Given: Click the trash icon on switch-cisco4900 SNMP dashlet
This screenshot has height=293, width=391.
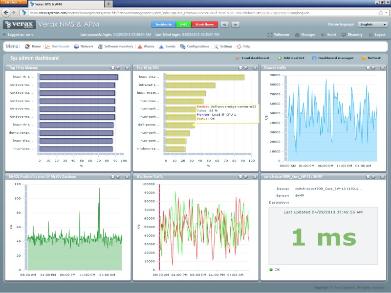Looking at the screenshot, I should (368, 176).
